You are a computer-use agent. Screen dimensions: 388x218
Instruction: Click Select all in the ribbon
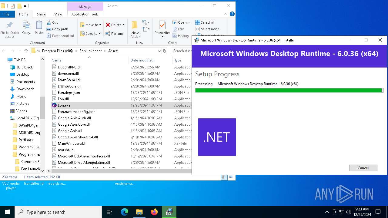click(205, 22)
